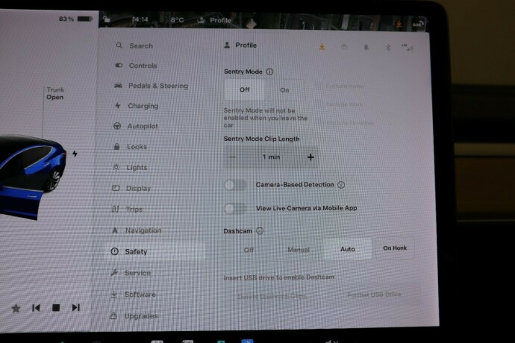Enable Camera-Based Detection toggle

pos(235,184)
